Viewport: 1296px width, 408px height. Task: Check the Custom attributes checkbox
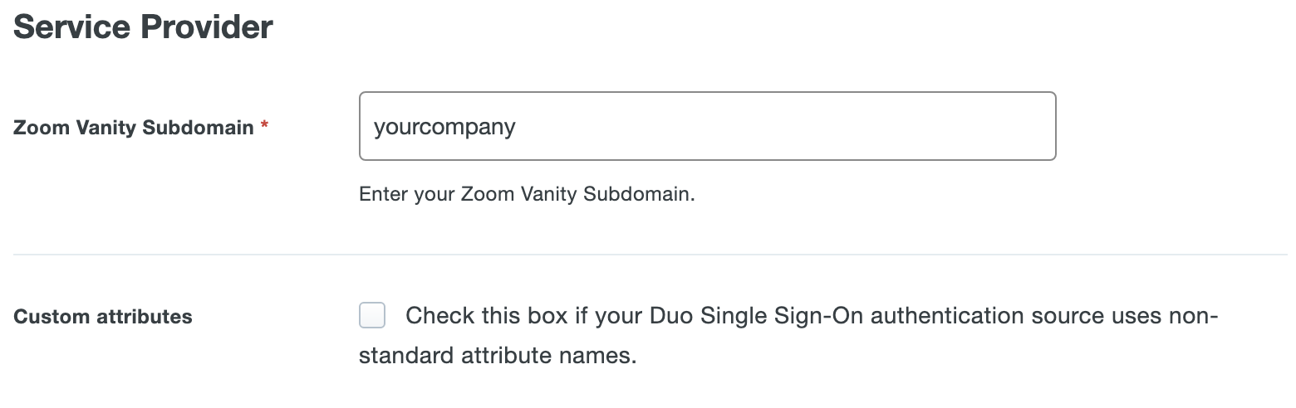point(372,316)
